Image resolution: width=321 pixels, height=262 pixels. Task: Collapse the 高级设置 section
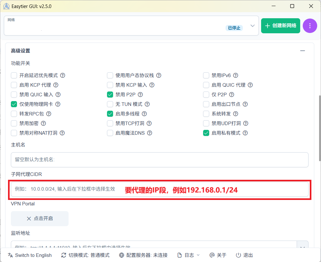click(302, 51)
